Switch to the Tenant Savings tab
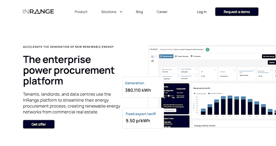Viewport: 276px width, 146px height. [181, 56]
